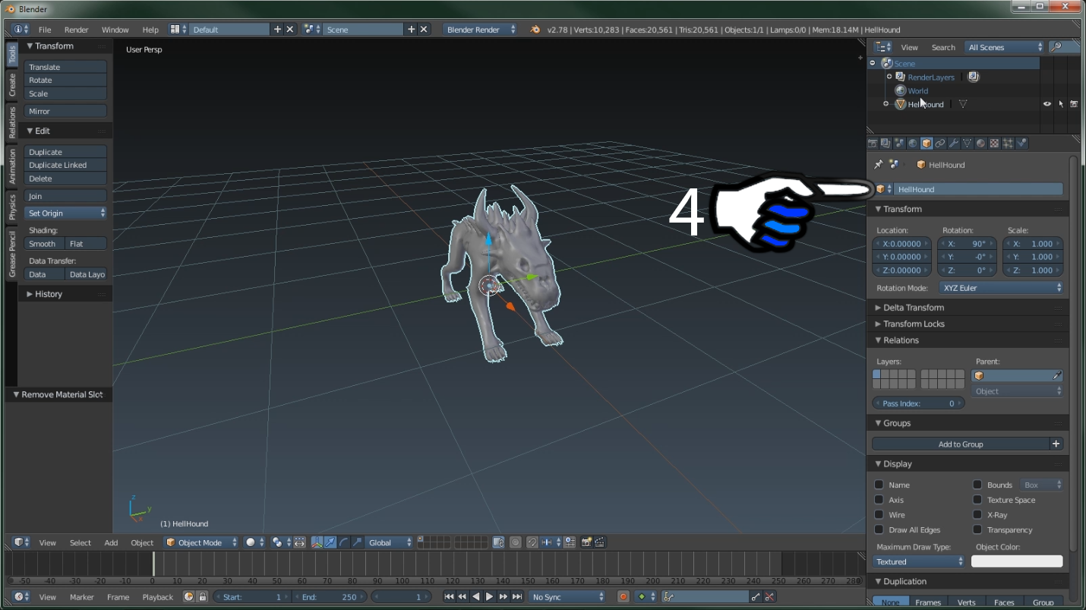The height and width of the screenshot is (610, 1086).
Task: Click the pin icon in properties header
Action: (879, 164)
